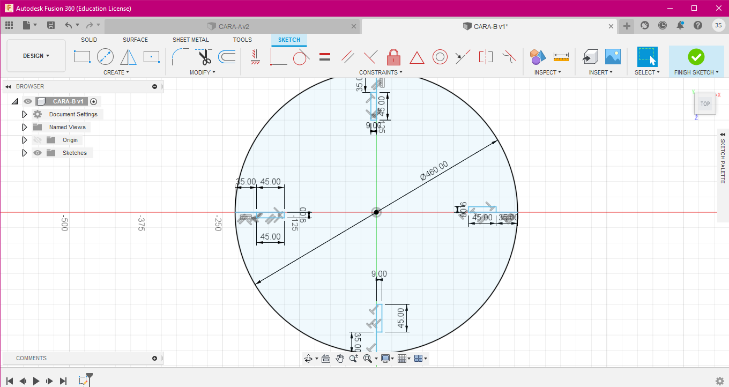The height and width of the screenshot is (387, 729).
Task: Play the design timeline
Action: click(36, 381)
